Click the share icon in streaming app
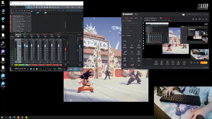Screen dimensions: 212x119 pyautogui.click(x=206, y=19)
